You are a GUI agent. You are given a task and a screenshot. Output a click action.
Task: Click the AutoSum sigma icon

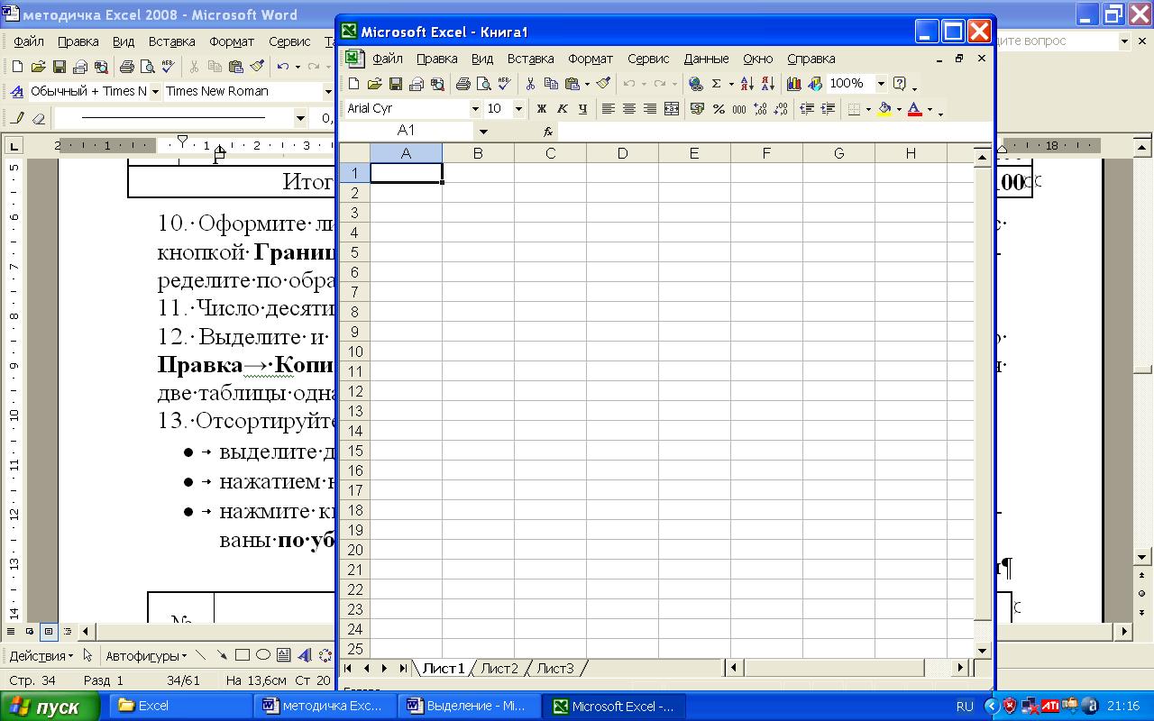[716, 84]
